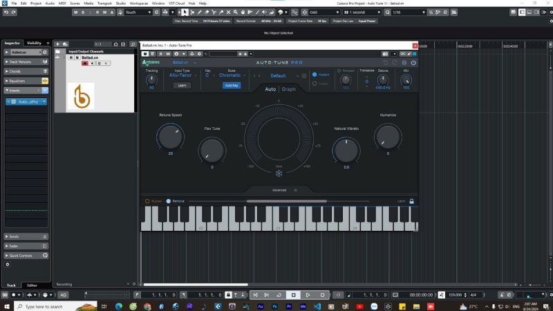Click the Retune Speed knob
Screen dimensions: 553x311
(x=170, y=136)
